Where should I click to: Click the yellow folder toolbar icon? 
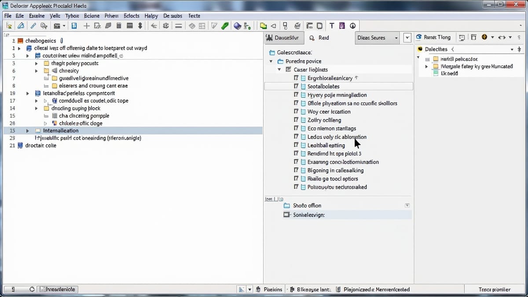click(263, 26)
